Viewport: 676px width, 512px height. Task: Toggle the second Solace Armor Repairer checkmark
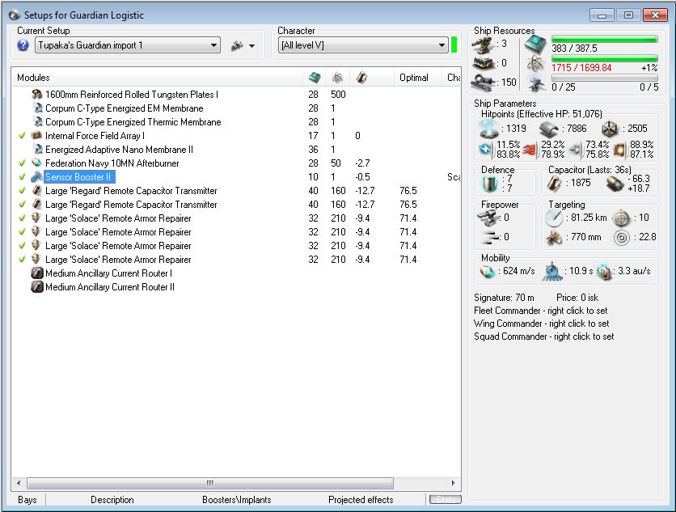23,232
